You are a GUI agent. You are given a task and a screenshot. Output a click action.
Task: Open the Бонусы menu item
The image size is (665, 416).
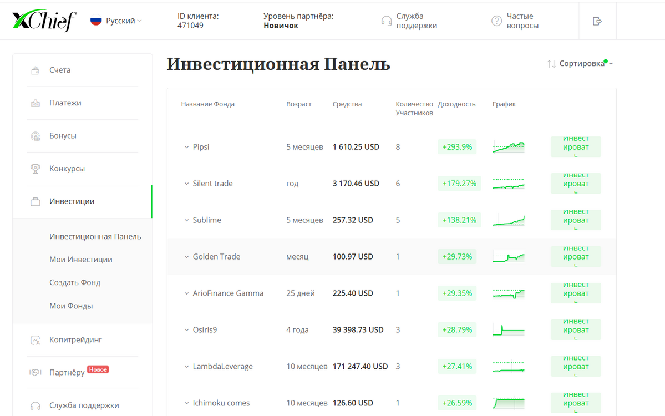(63, 136)
